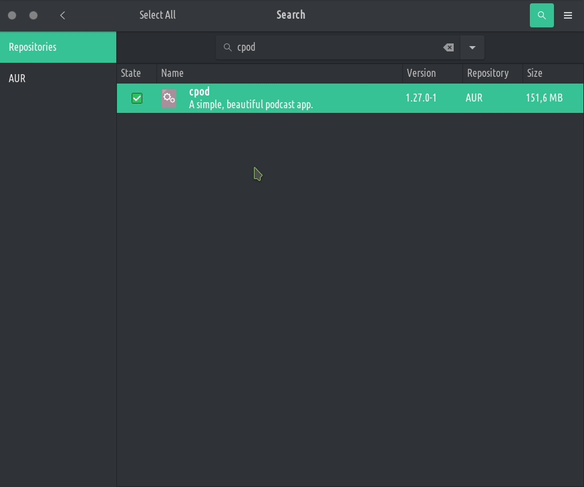Select the Repositories sidebar item
The height and width of the screenshot is (487, 584).
[x=58, y=47]
